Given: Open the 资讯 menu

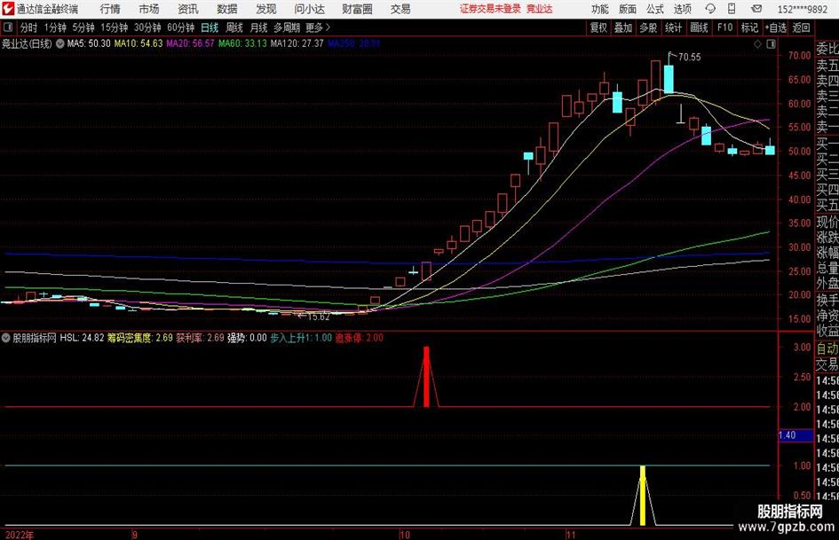Looking at the screenshot, I should pyautogui.click(x=188, y=9).
